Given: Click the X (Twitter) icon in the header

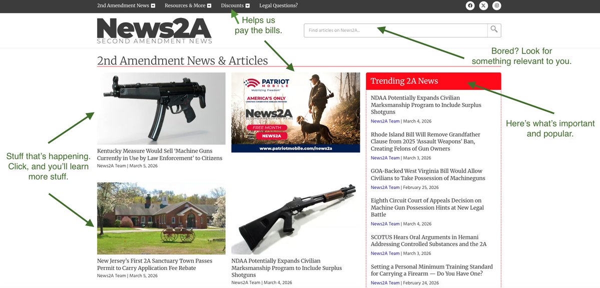Looking at the screenshot, I should [482, 5].
